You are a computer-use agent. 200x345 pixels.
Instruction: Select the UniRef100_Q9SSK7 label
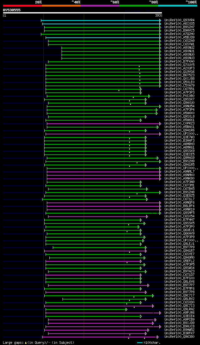(x=179, y=99)
